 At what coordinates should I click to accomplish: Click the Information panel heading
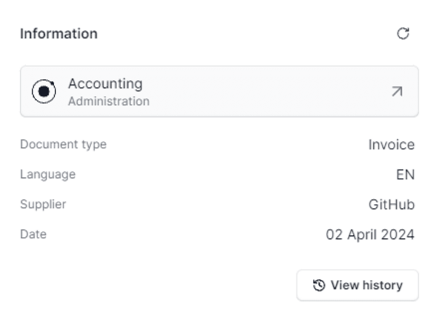coord(59,34)
